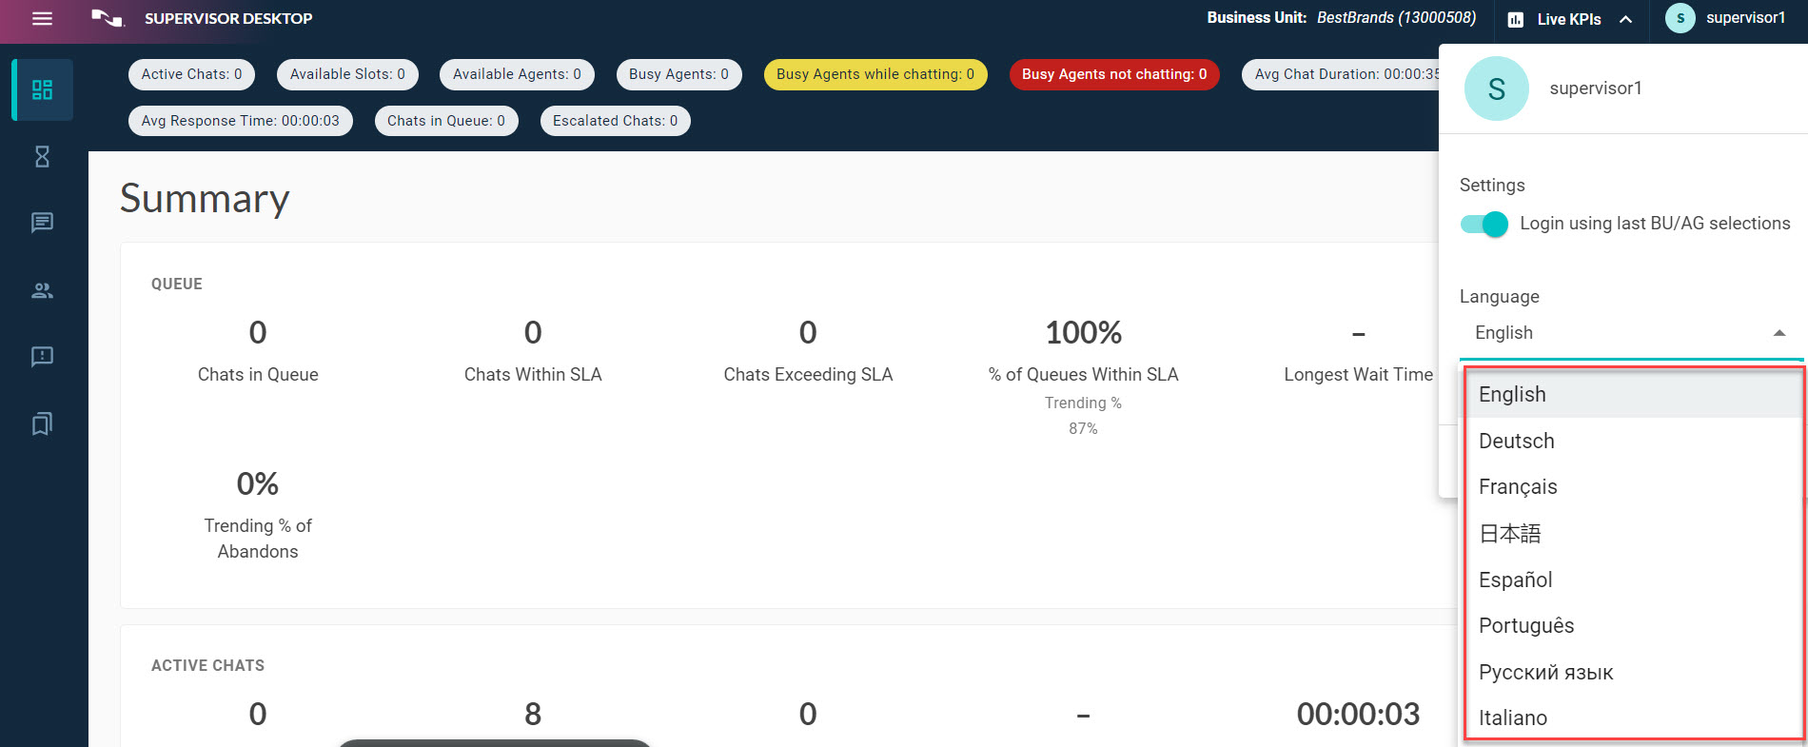Open the hamburger navigation menu
Viewport: 1808px width, 747px height.
(x=42, y=18)
